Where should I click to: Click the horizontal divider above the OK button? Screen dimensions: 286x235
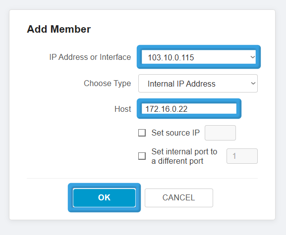point(142,179)
